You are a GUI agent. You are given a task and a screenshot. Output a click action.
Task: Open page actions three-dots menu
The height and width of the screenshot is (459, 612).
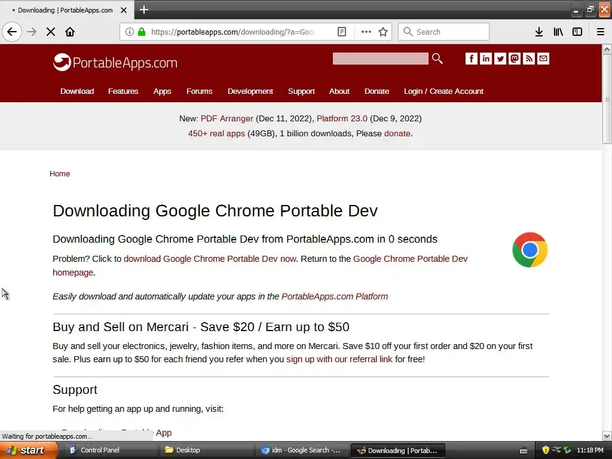click(366, 32)
